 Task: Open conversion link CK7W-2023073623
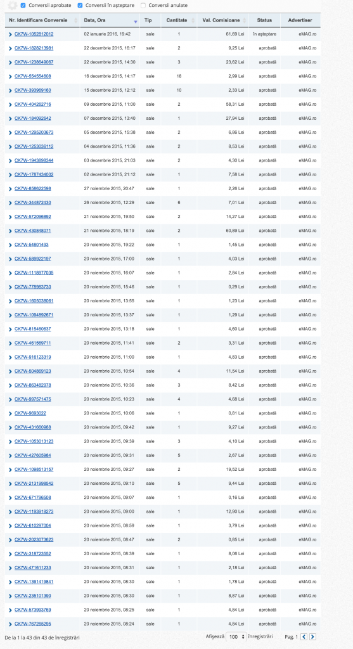(34, 540)
